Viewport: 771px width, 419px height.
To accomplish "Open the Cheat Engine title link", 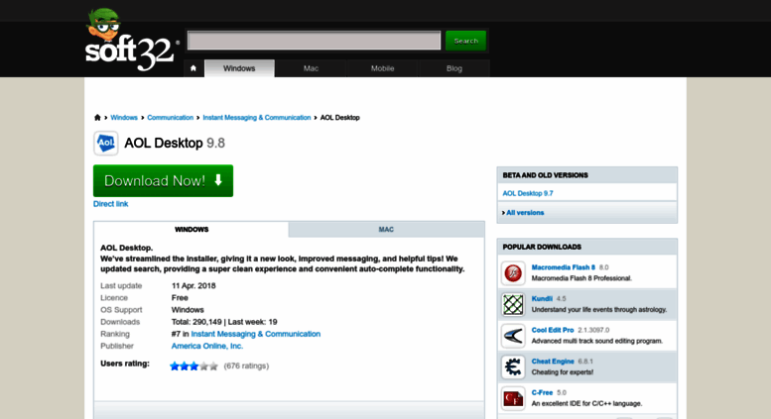I will click(553, 362).
